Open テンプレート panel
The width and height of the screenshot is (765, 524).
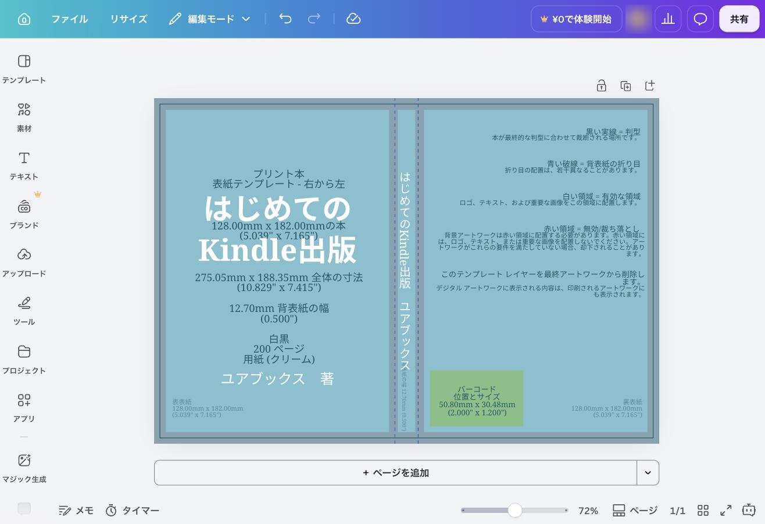click(24, 69)
